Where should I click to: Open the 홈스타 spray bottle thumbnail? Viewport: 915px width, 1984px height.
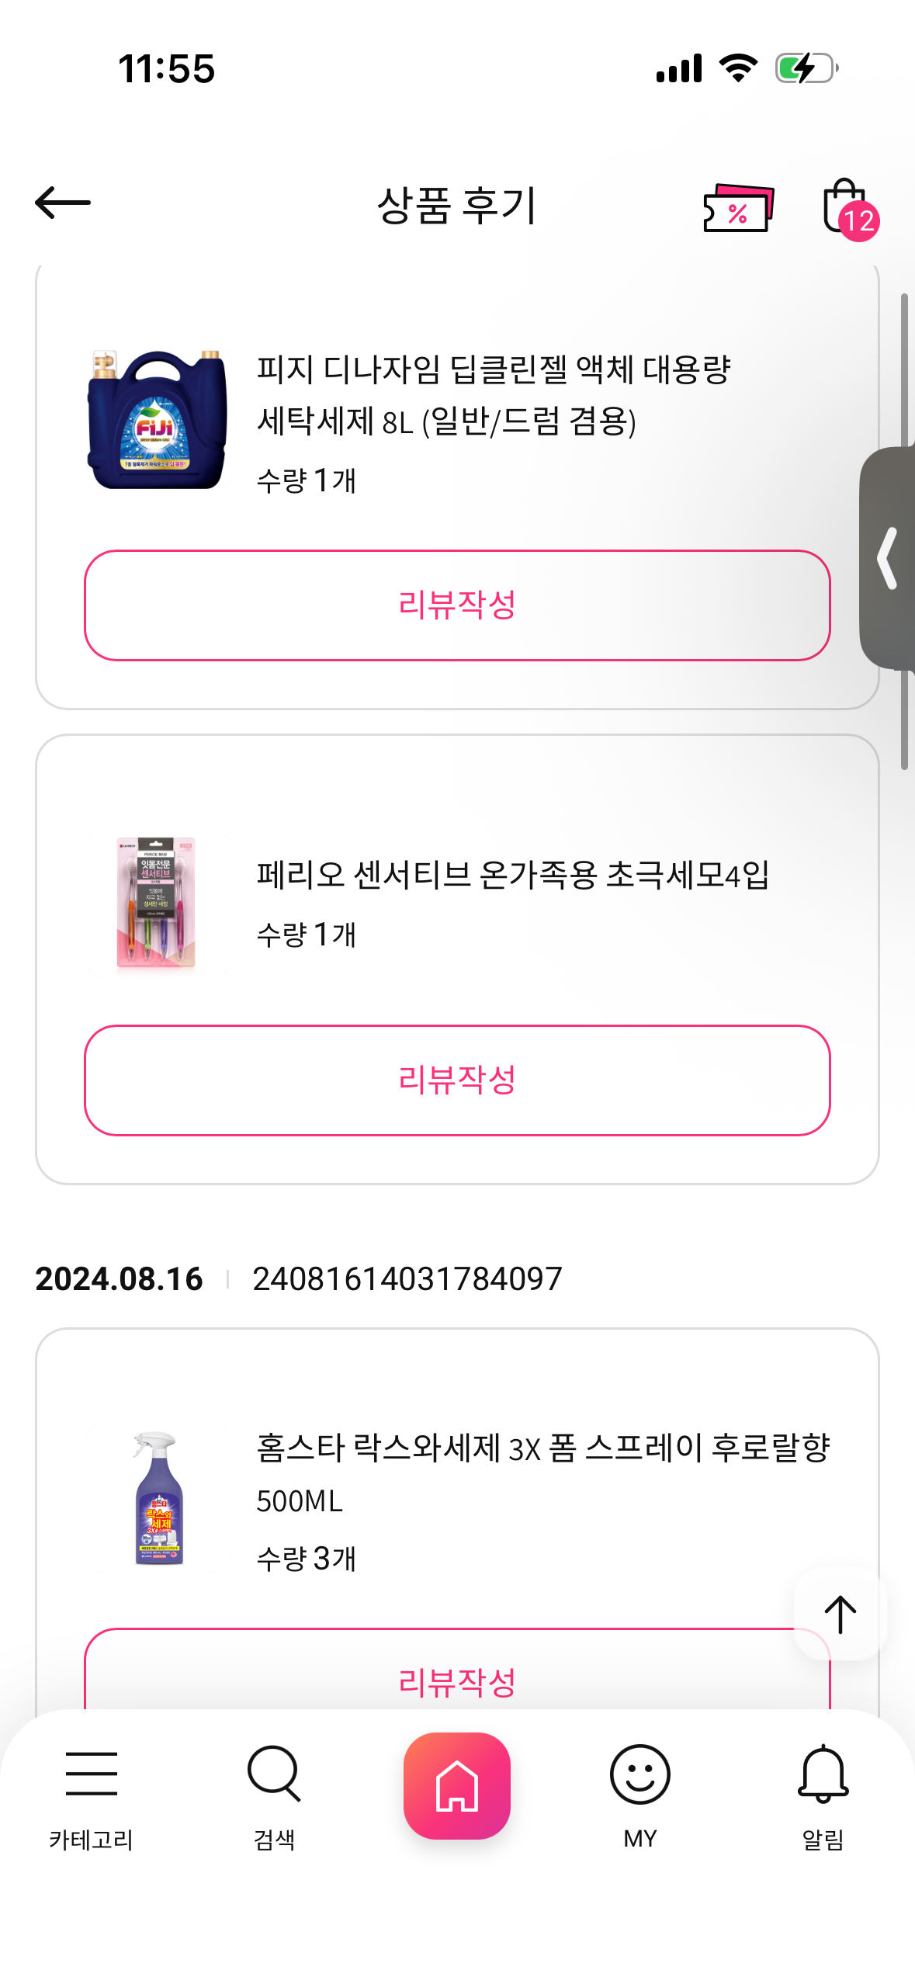[158, 1499]
